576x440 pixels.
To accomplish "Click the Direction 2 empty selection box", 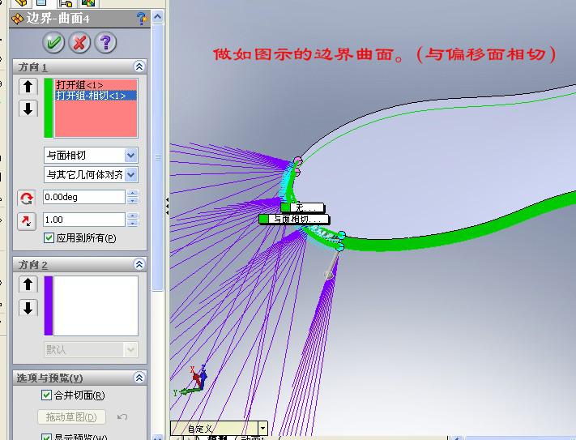I will [x=96, y=305].
